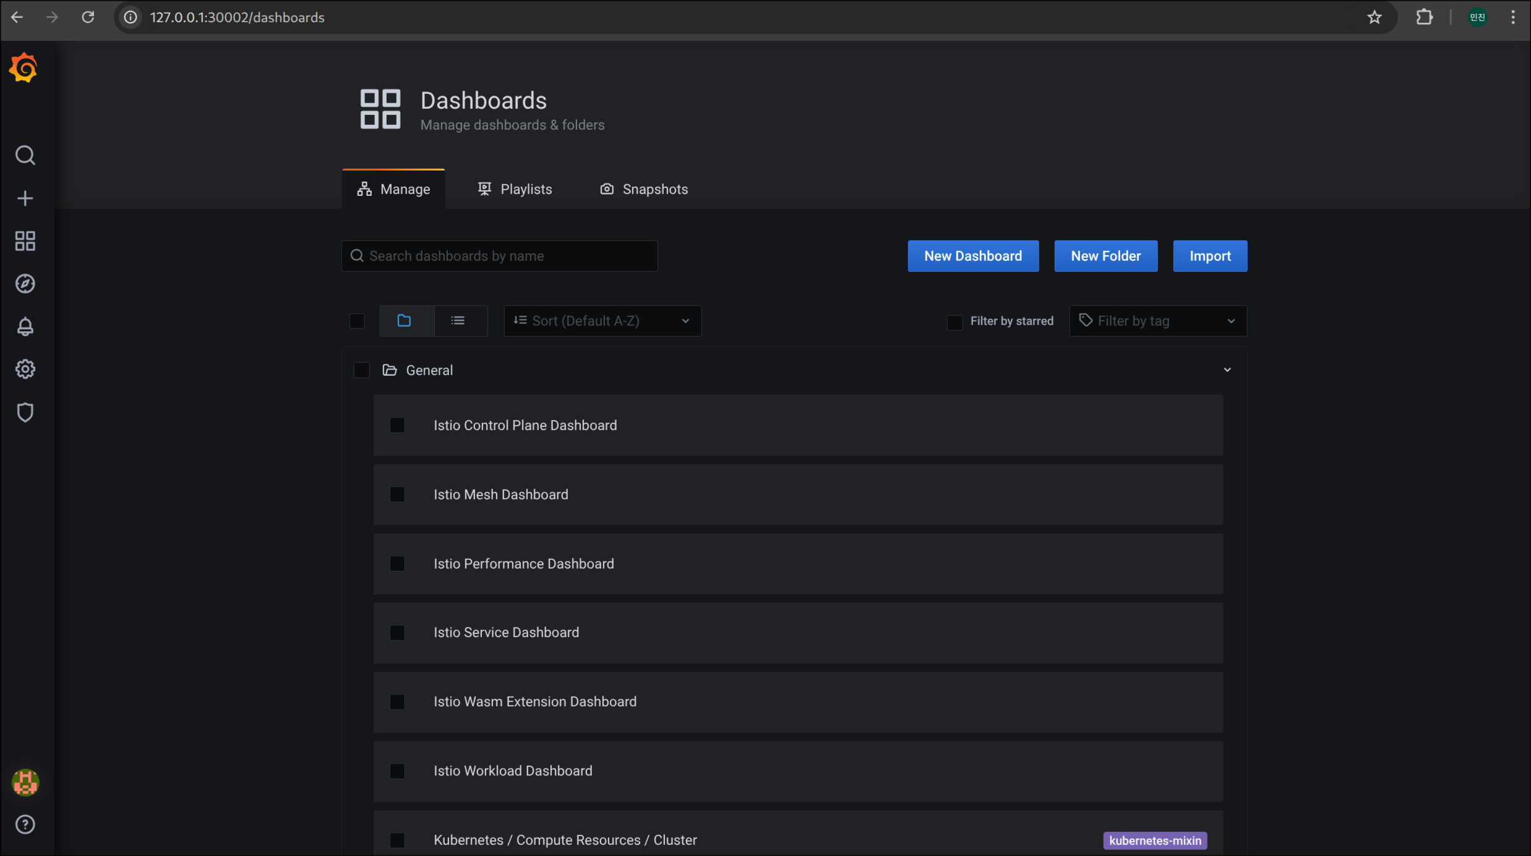Click the Import button
The image size is (1531, 856).
pos(1210,256)
